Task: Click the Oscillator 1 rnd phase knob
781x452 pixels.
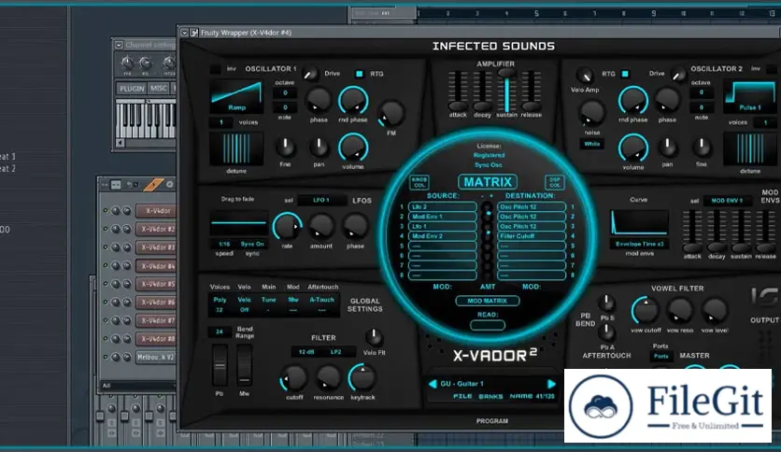Action: (x=353, y=100)
